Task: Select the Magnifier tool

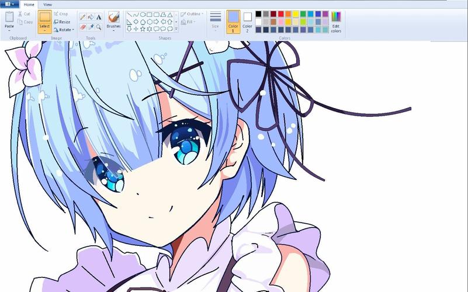Action: (99, 27)
